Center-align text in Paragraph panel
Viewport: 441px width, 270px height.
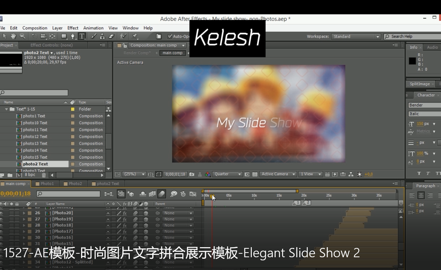421,195
